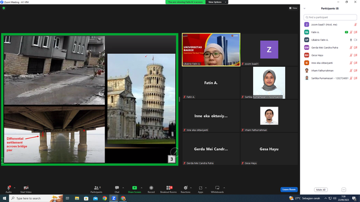Expand audio options arrow next to Audio
The width and height of the screenshot is (360, 202).
(15, 188)
